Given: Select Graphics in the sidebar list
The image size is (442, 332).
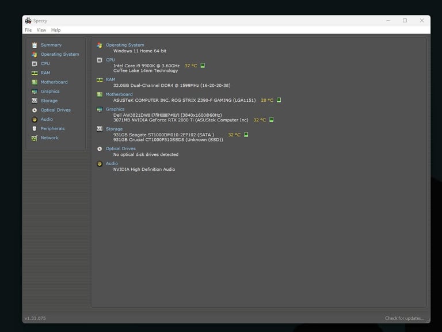Looking at the screenshot, I should [x=50, y=91].
